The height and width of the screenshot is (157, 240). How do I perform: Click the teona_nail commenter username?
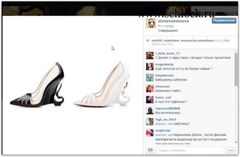pyautogui.click(x=163, y=98)
